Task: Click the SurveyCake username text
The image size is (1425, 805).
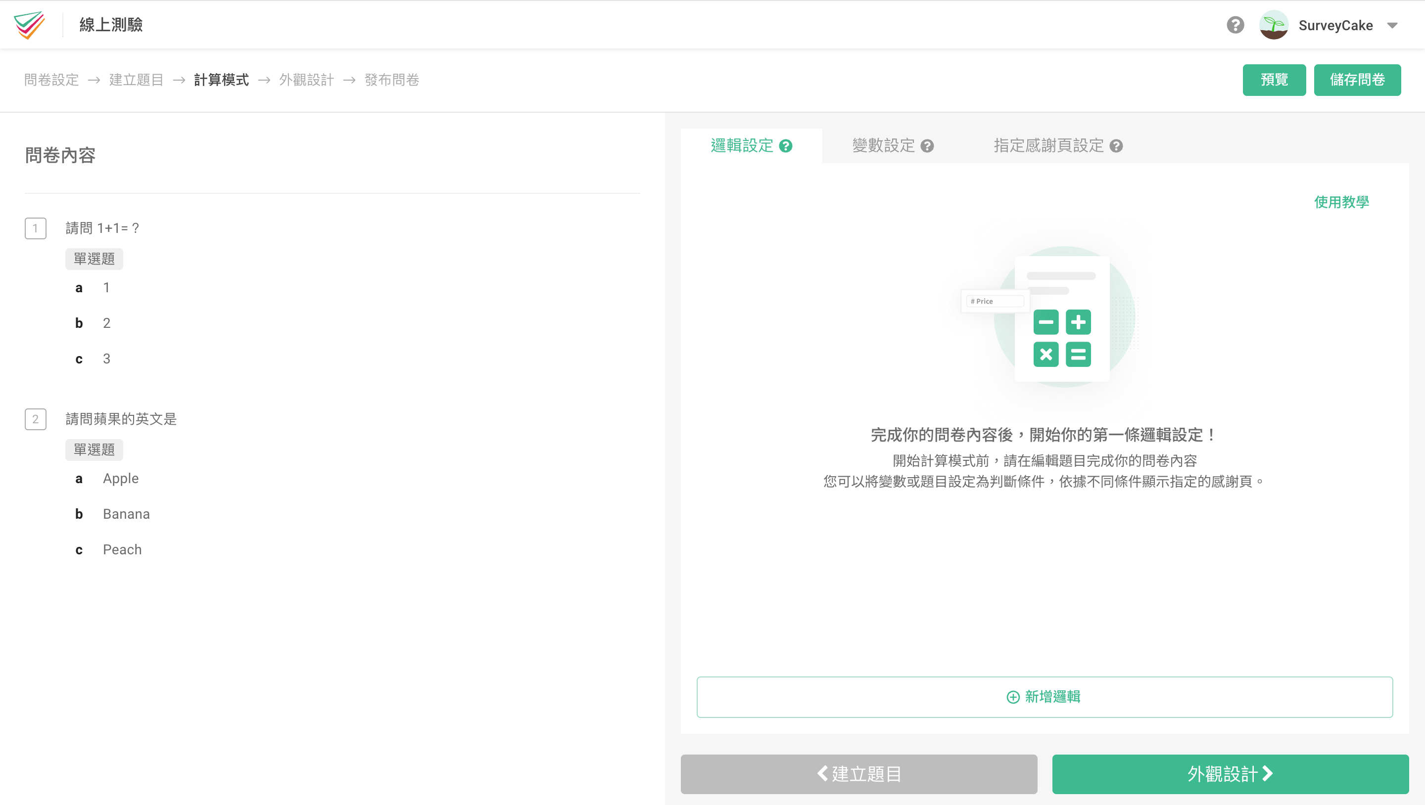Action: (1335, 25)
